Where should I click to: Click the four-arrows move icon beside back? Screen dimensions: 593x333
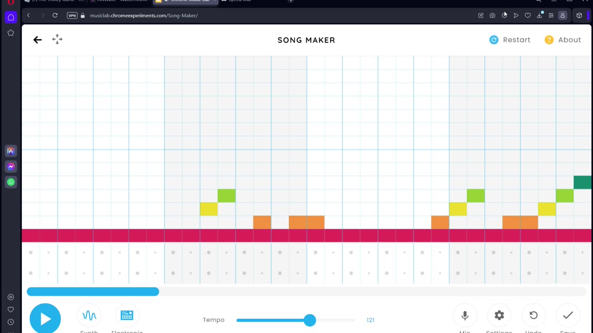pyautogui.click(x=57, y=39)
